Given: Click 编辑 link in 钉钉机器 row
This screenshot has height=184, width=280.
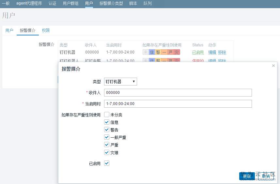Looking at the screenshot, I should point(212,52).
